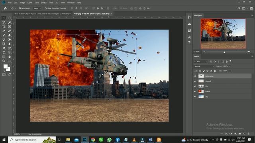Viewport: 255px width, 143px height.
Task: Hide the Flame layer
Action: (195, 91)
